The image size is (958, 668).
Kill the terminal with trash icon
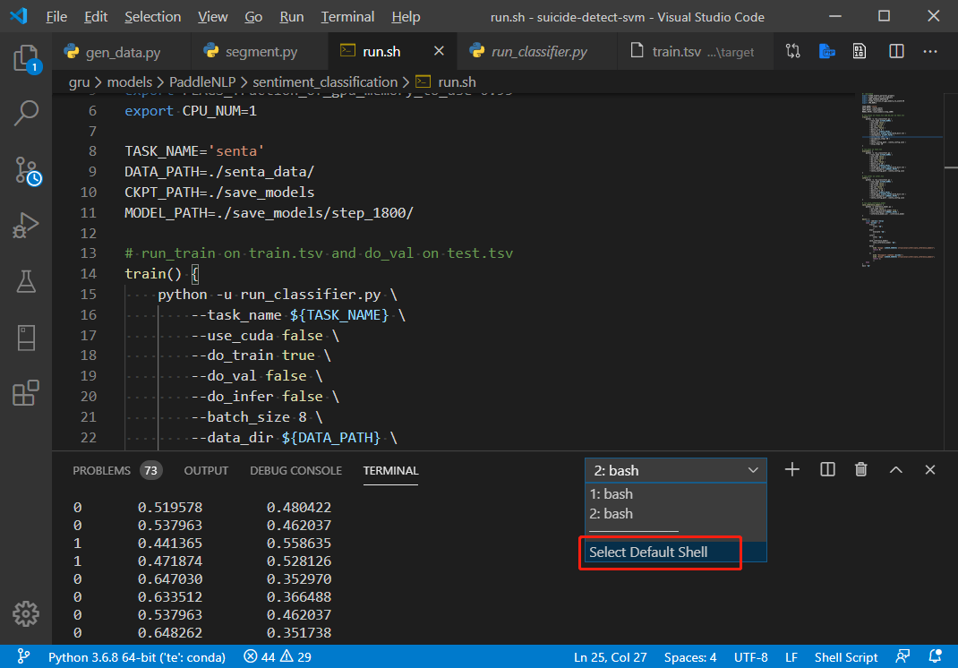[860, 469]
